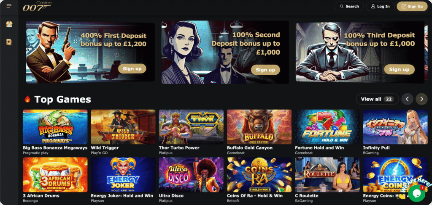
Task: Click the Sign Up button in header
Action: 412,6
